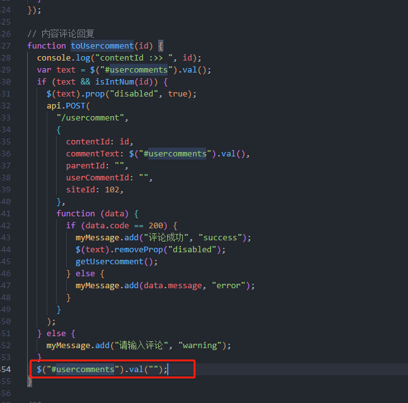Image resolution: width=408 pixels, height=403 pixels.
Task: Click the comment text 内容评论回复
Action: coord(67,34)
